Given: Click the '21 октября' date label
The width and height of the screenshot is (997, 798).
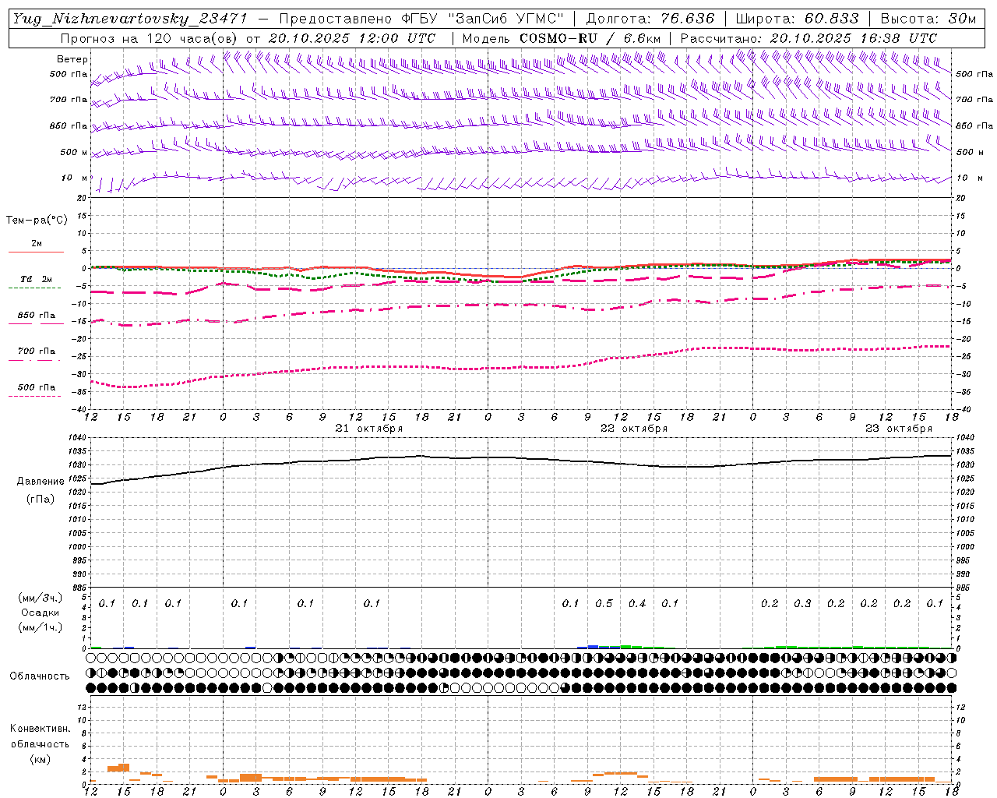Looking at the screenshot, I should [x=369, y=428].
